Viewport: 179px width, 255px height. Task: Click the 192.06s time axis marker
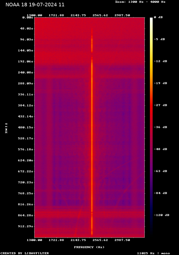click(26, 62)
